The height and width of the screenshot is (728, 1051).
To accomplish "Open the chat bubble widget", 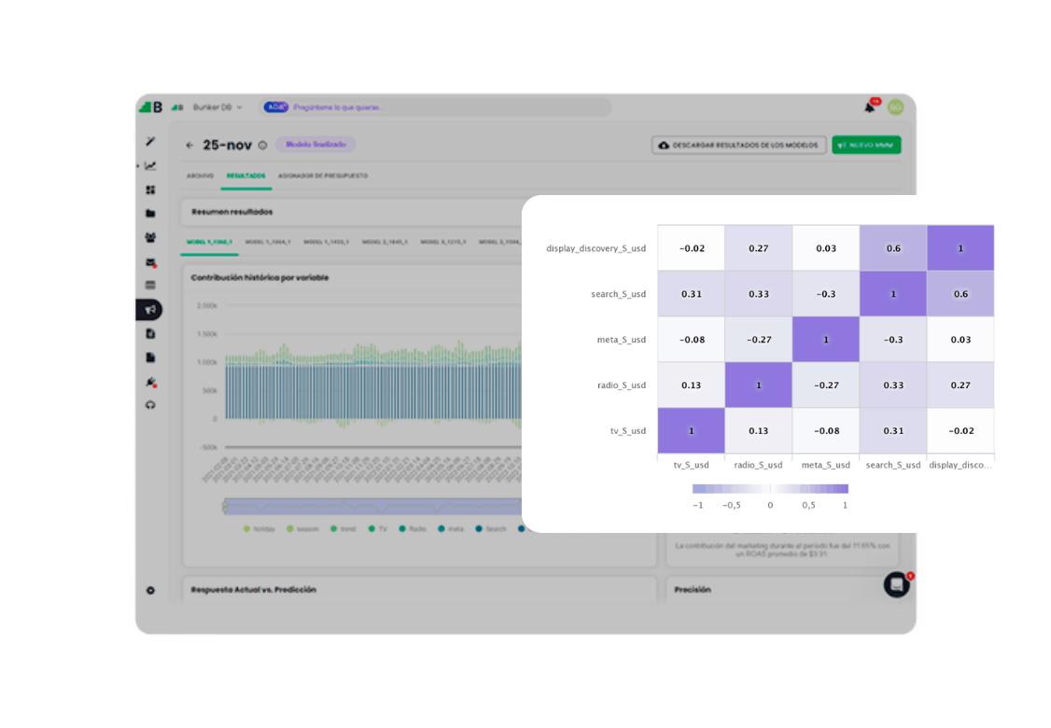I will click(x=896, y=584).
